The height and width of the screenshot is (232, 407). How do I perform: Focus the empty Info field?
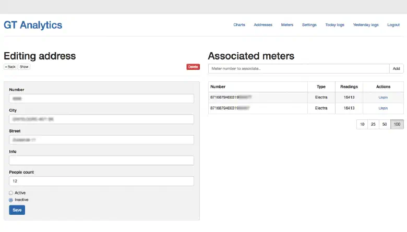(102, 161)
